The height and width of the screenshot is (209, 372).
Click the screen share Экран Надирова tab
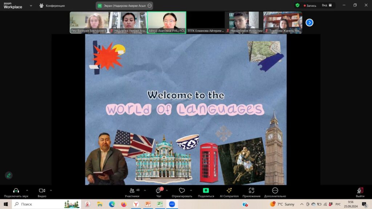pyautogui.click(x=124, y=6)
